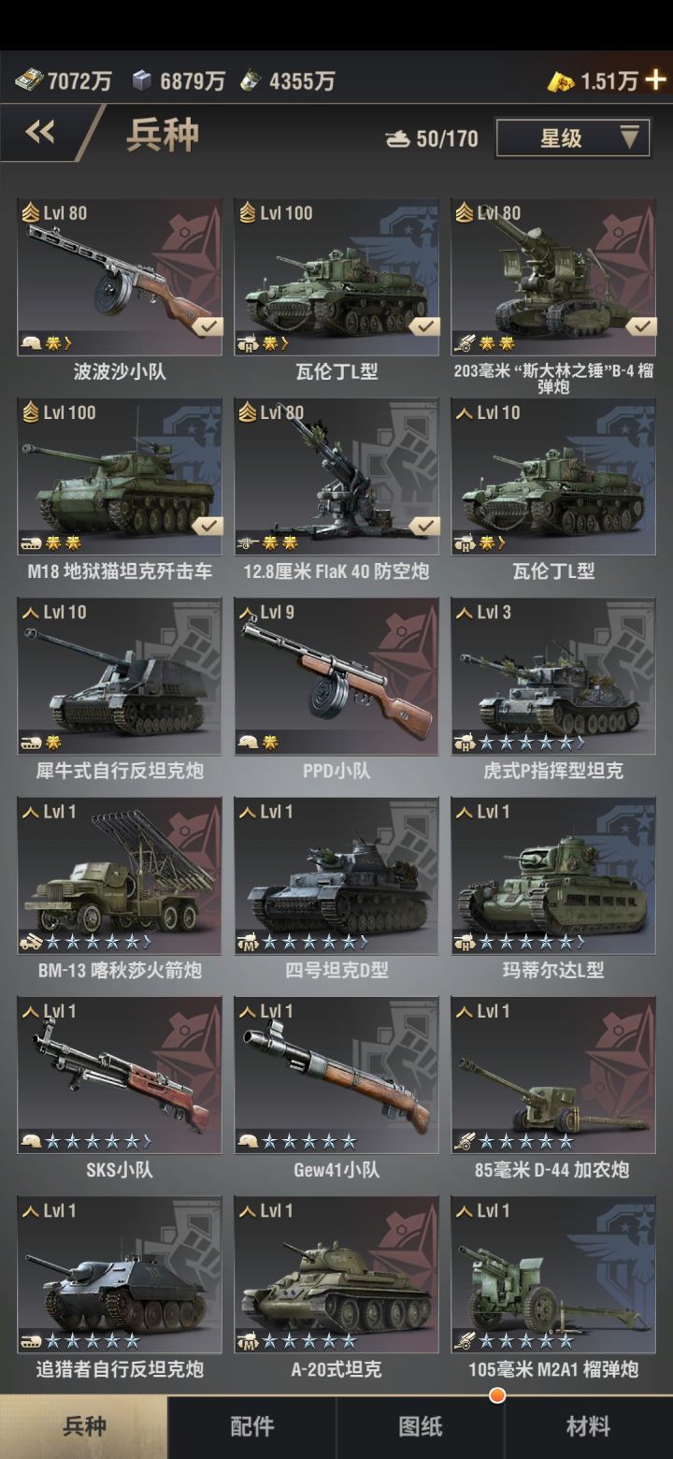Switch to the 配件 tab
The image size is (673, 1459).
coord(252,1426)
